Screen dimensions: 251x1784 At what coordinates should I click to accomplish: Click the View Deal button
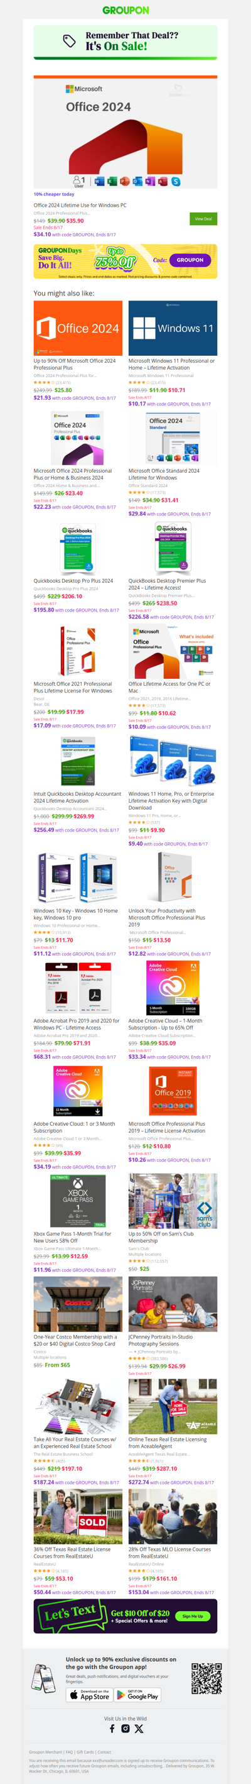(x=203, y=219)
